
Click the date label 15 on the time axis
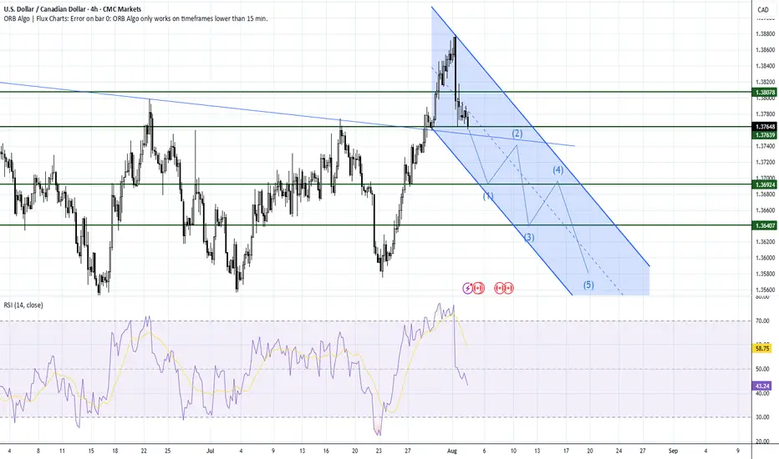pyautogui.click(x=91, y=451)
